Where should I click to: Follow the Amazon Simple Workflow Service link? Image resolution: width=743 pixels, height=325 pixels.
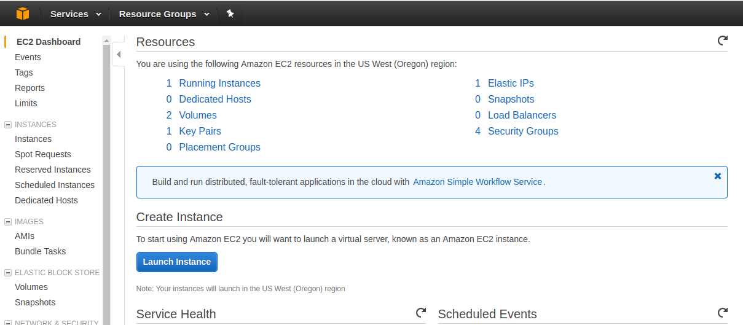click(478, 182)
